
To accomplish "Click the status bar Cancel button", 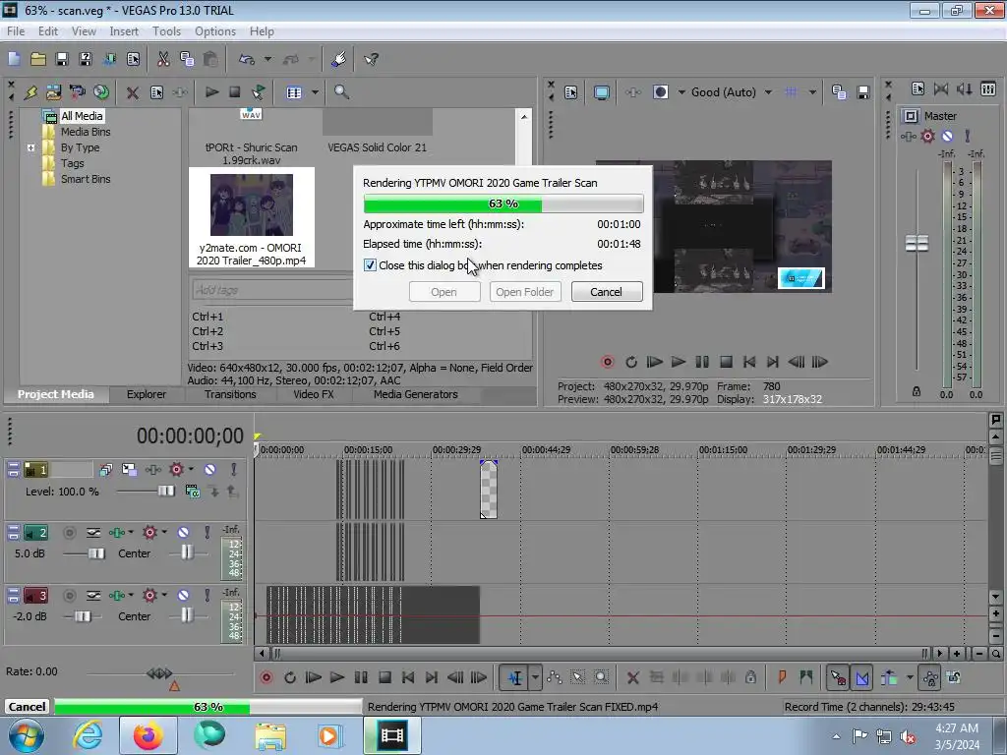I will point(27,707).
